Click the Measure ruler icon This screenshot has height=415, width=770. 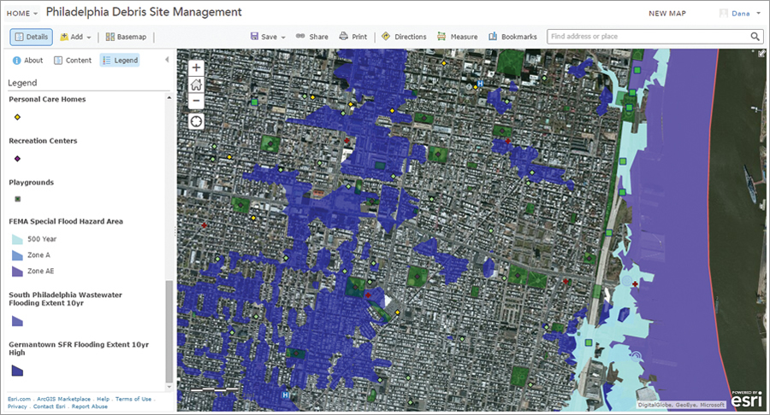tap(441, 37)
